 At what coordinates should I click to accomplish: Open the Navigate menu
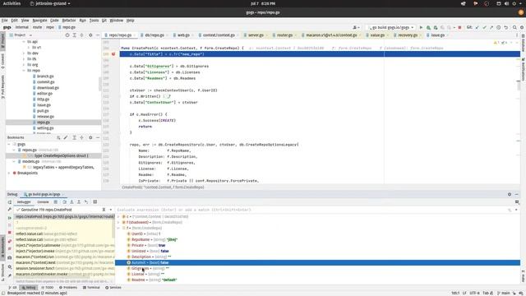point(40,21)
